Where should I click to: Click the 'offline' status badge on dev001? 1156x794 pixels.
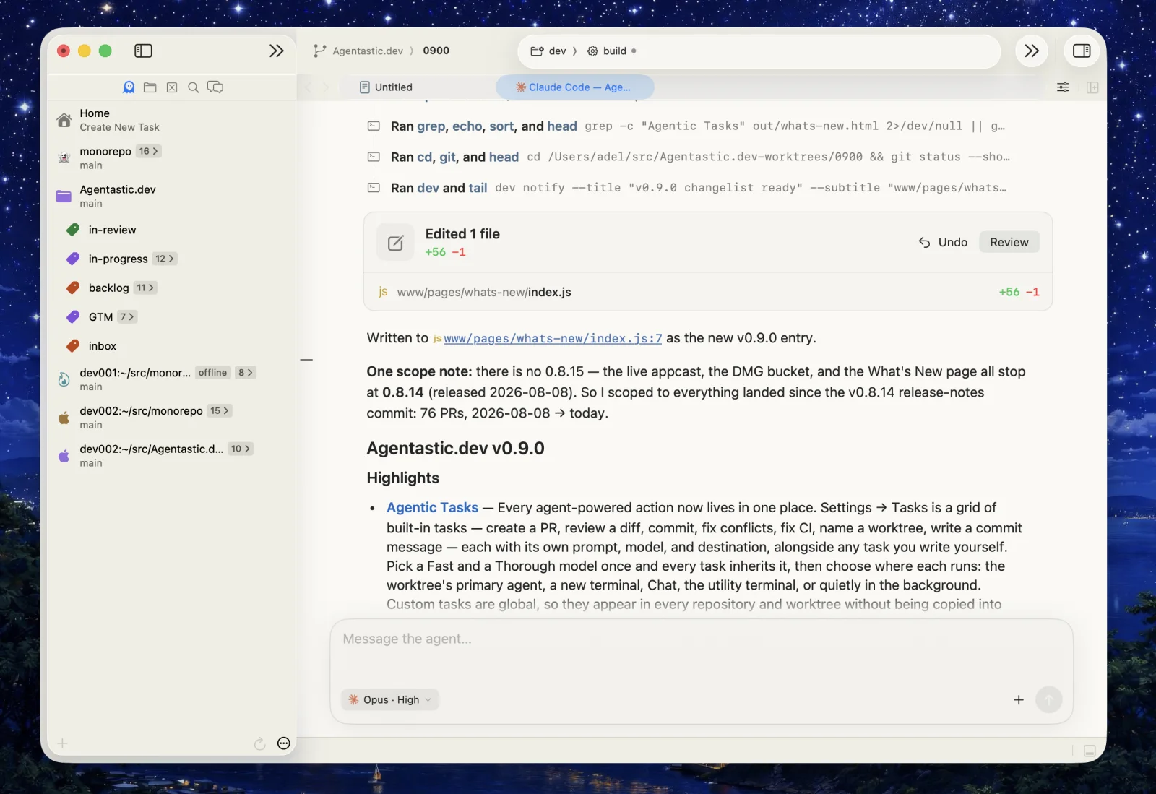point(212,373)
